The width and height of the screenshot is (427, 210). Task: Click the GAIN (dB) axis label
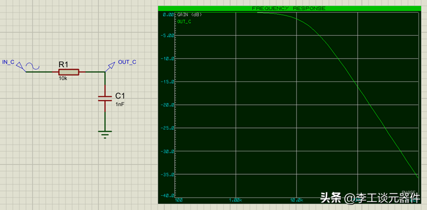[x=190, y=15]
